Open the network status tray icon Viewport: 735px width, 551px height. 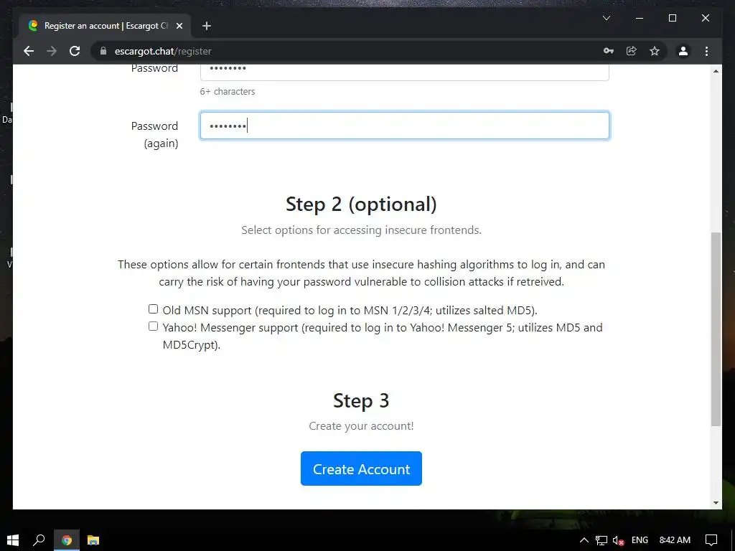[601, 541]
